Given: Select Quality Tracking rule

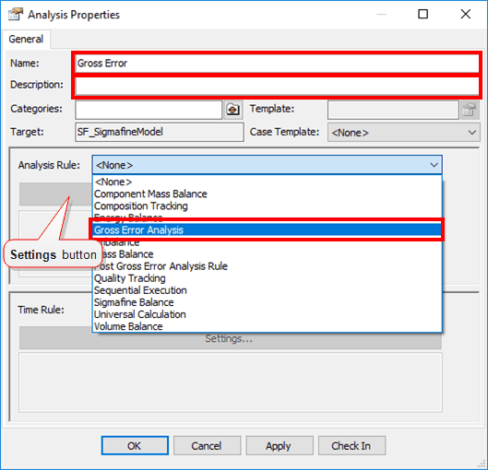Looking at the screenshot, I should click(x=267, y=278).
